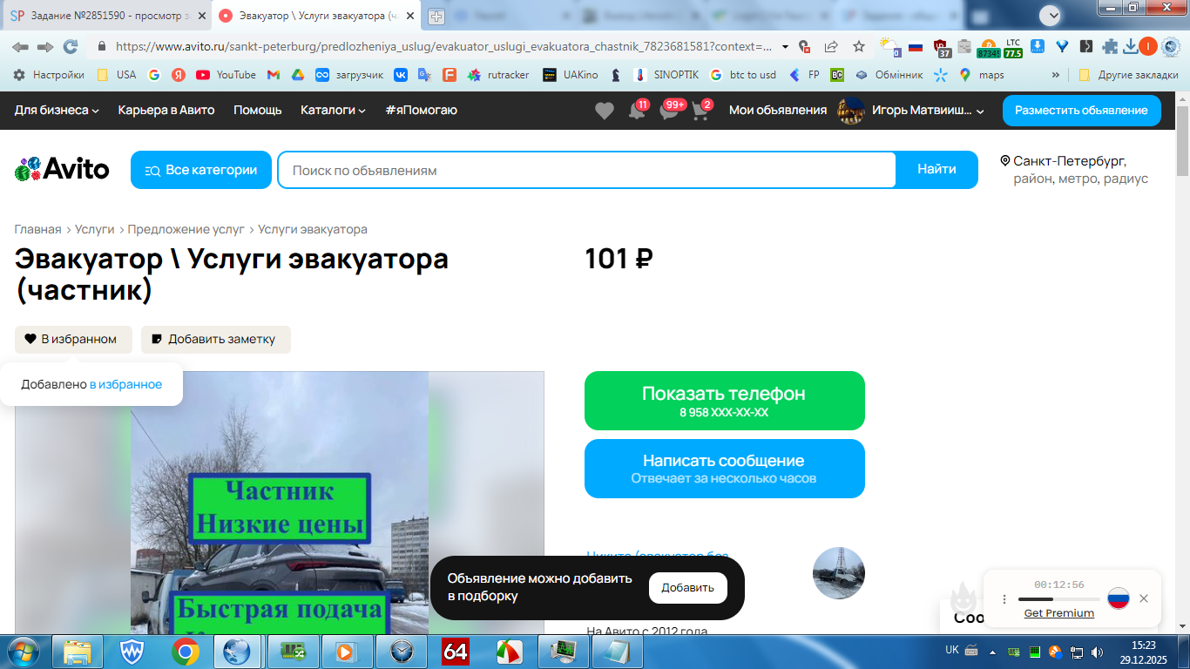Open shopping cart with 2 badge
The height and width of the screenshot is (669, 1190).
pos(701,111)
